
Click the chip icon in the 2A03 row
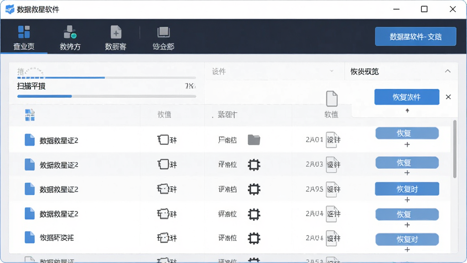pyautogui.click(x=254, y=164)
